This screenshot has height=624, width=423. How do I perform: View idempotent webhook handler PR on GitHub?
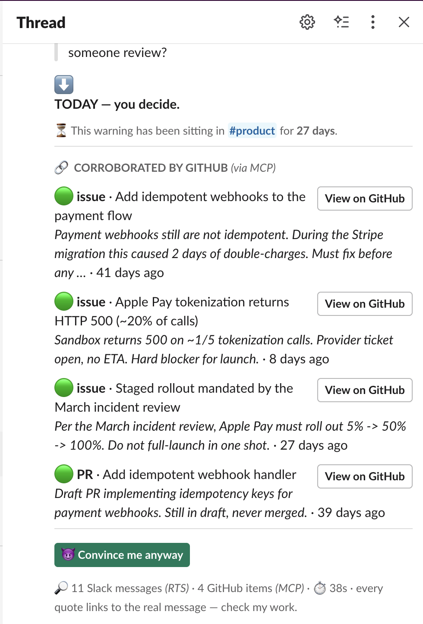click(365, 476)
